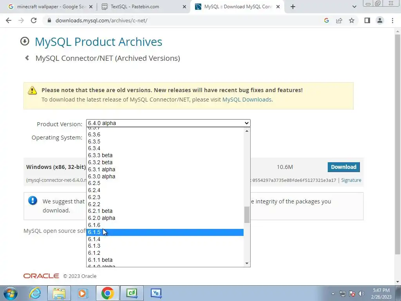The height and width of the screenshot is (301, 401).
Task: Click the blue Download button
Action: [343, 167]
